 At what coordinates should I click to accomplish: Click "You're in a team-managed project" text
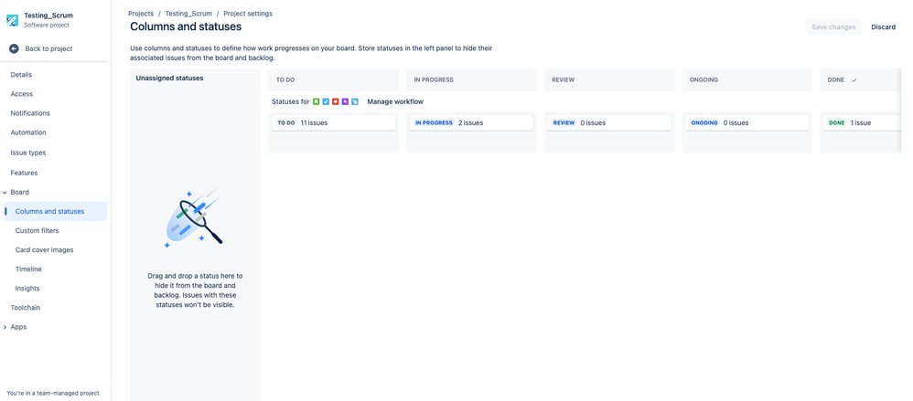[x=53, y=394]
